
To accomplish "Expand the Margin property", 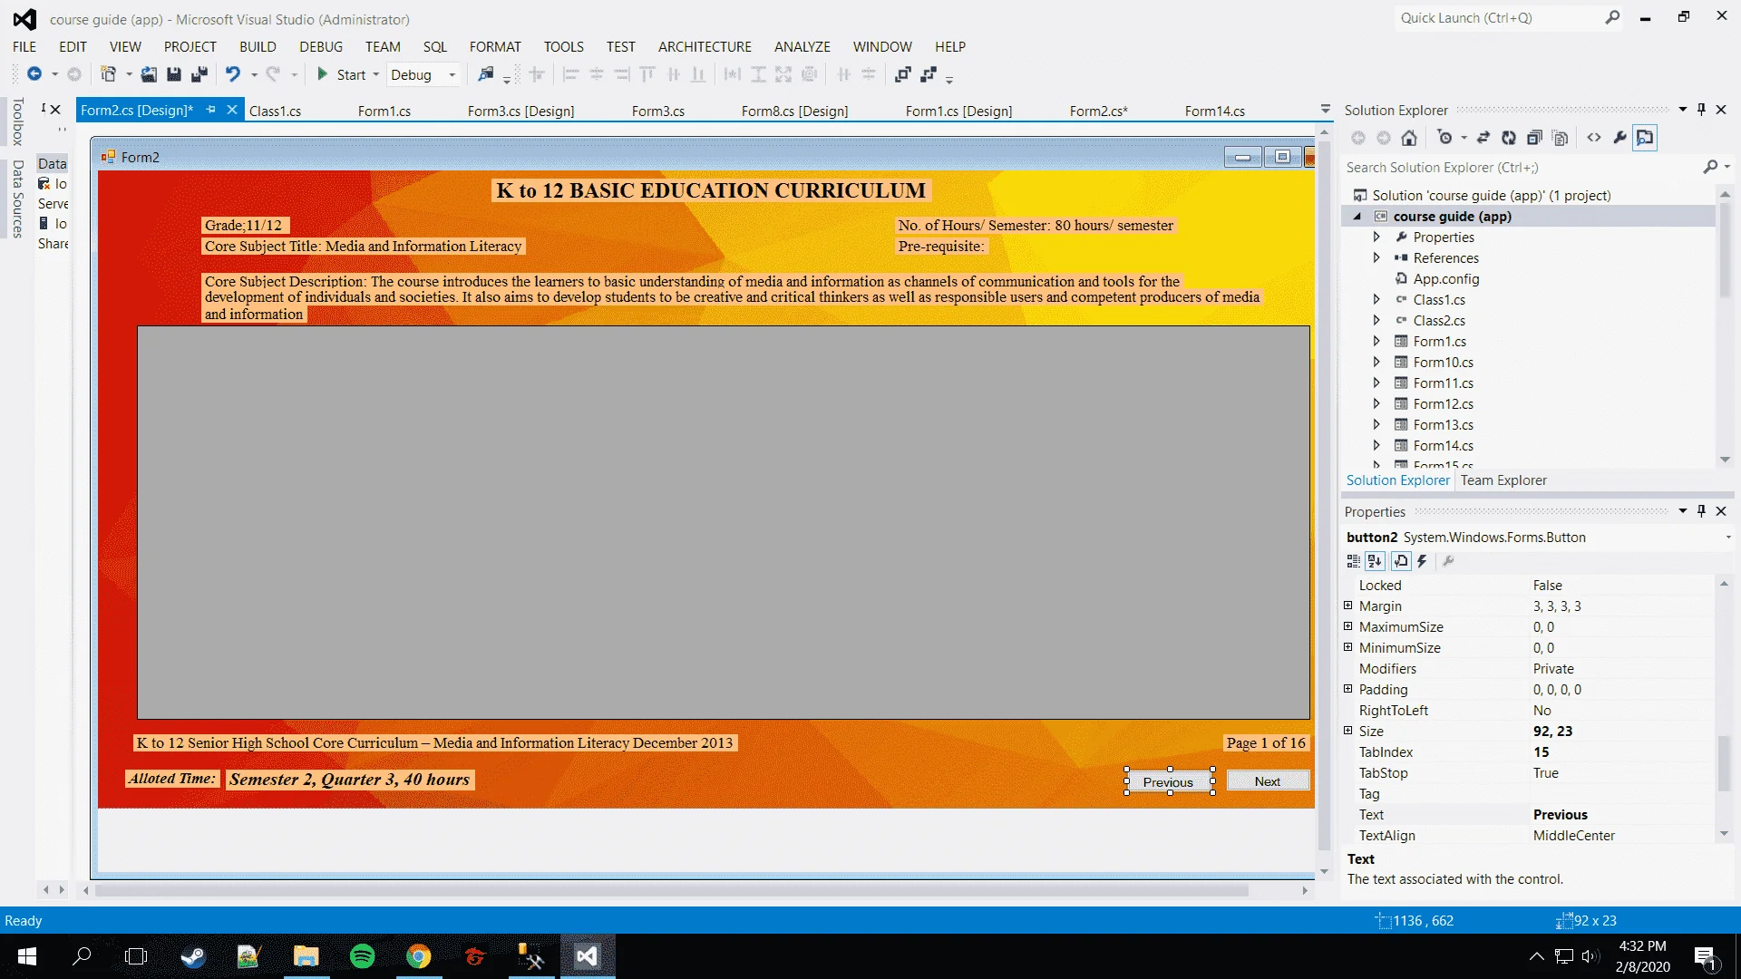I will [1348, 606].
